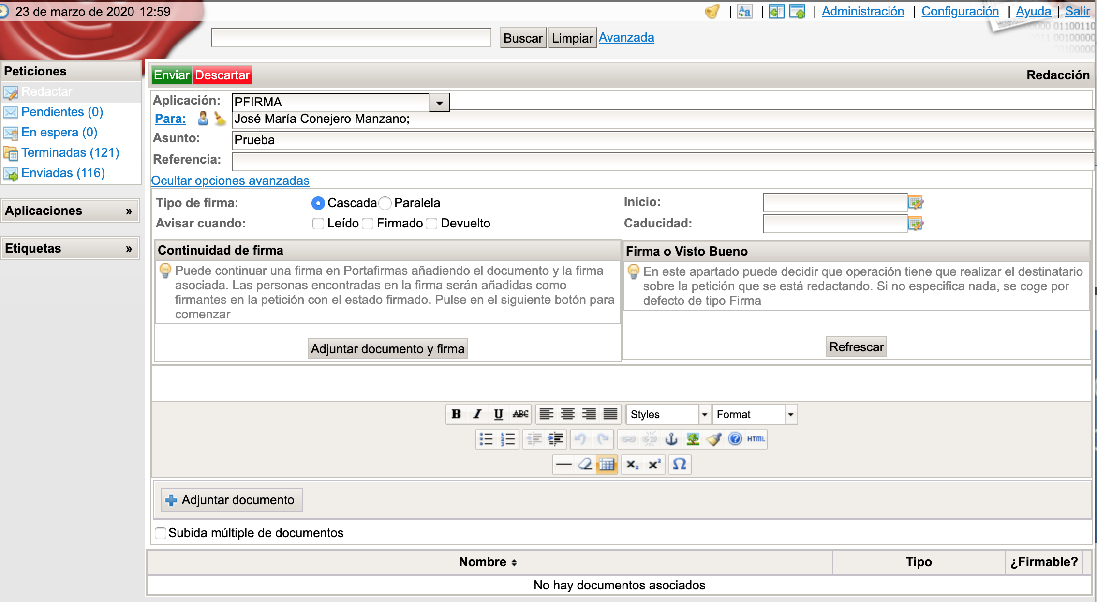Screen dimensions: 1097x602
Task: Click the insert image icon
Action: pos(693,439)
